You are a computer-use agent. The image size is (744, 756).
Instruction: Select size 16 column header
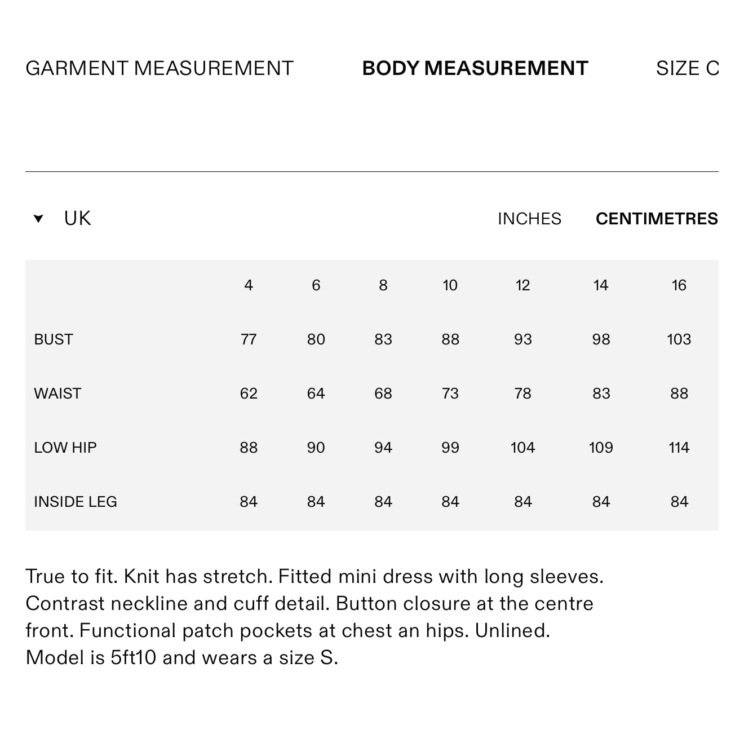click(x=679, y=285)
